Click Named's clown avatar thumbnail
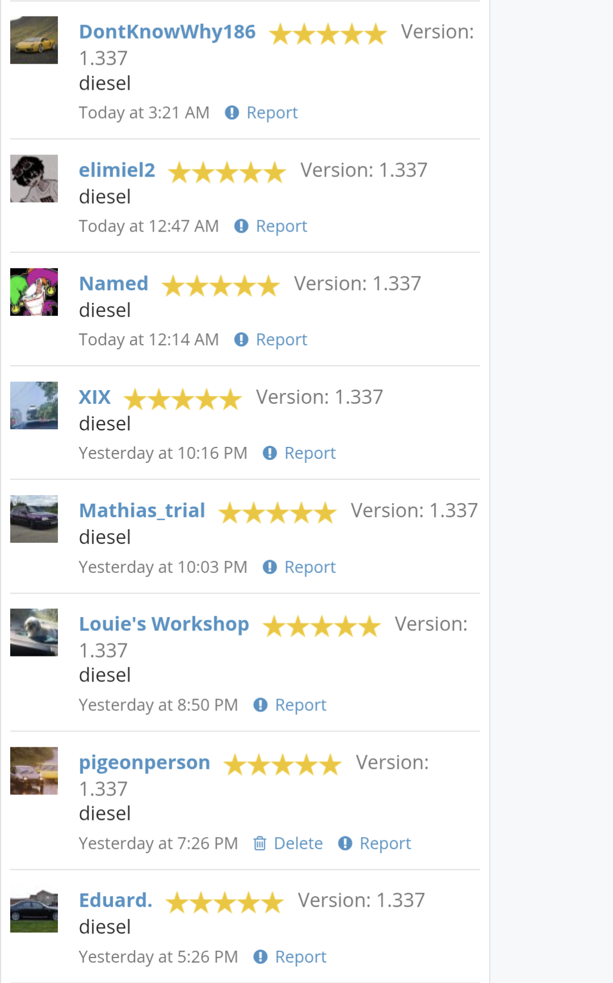 (x=34, y=292)
